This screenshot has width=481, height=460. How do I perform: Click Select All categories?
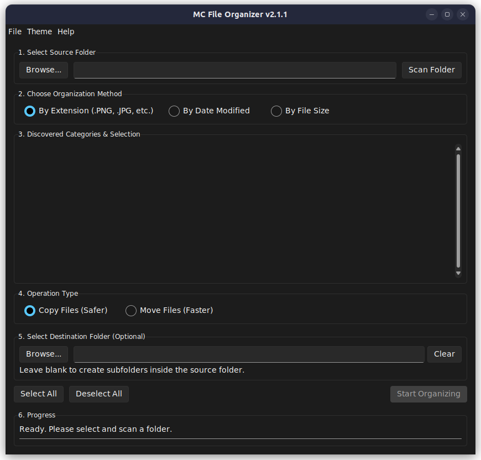(x=38, y=394)
